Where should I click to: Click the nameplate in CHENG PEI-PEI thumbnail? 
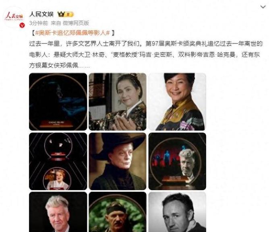coord(56,123)
